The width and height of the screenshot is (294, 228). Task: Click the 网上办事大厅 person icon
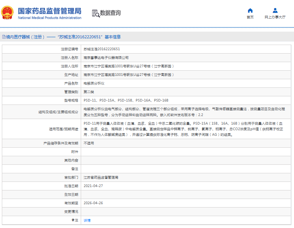click(275, 10)
